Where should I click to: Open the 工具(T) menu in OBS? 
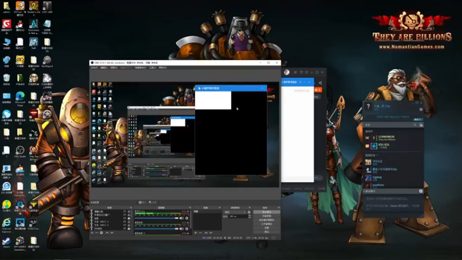[x=152, y=68]
